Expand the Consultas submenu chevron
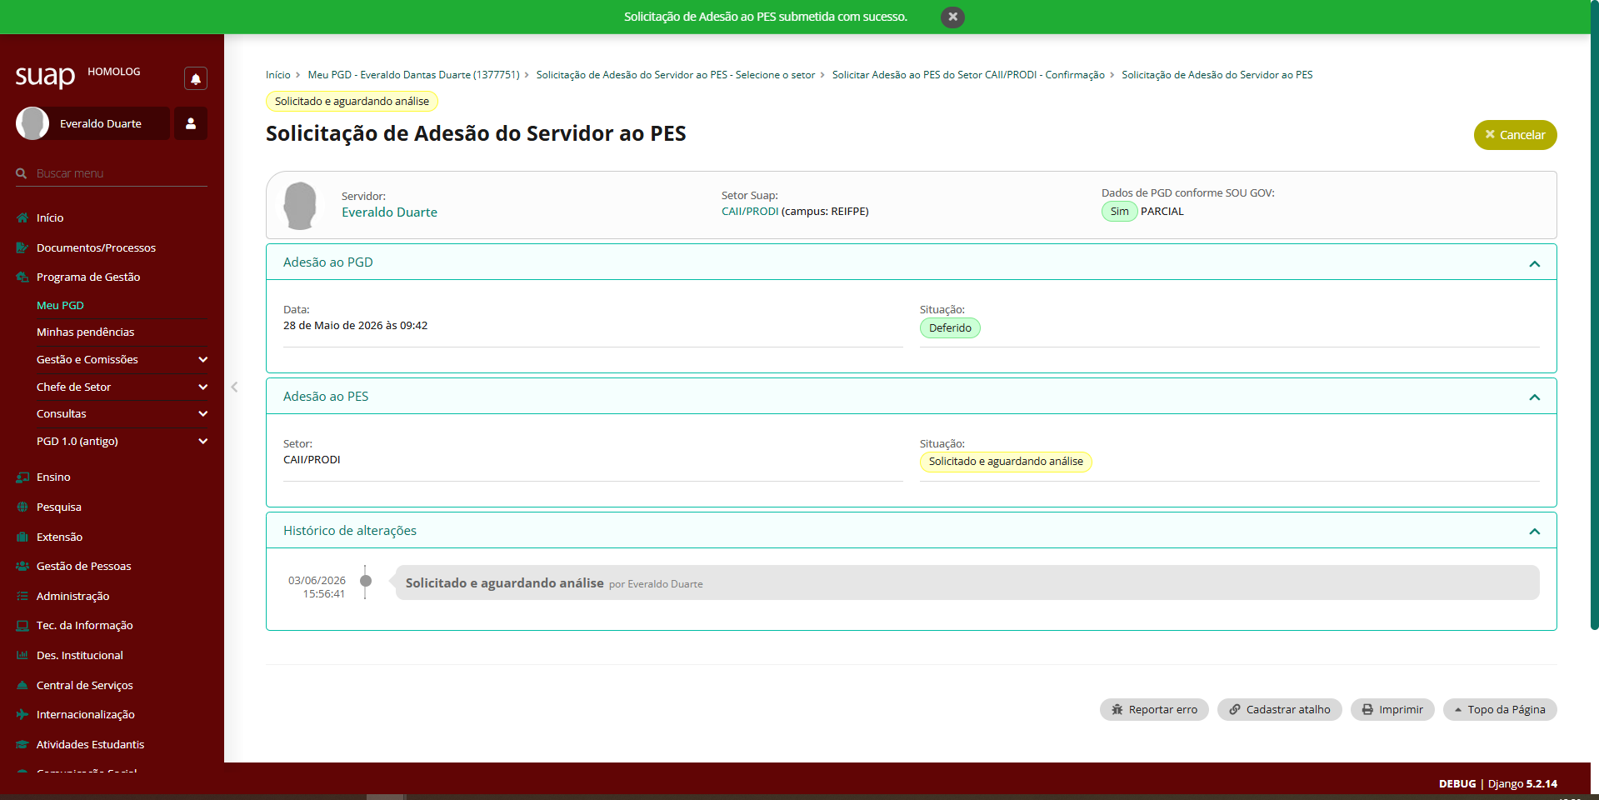1599x800 pixels. (202, 413)
